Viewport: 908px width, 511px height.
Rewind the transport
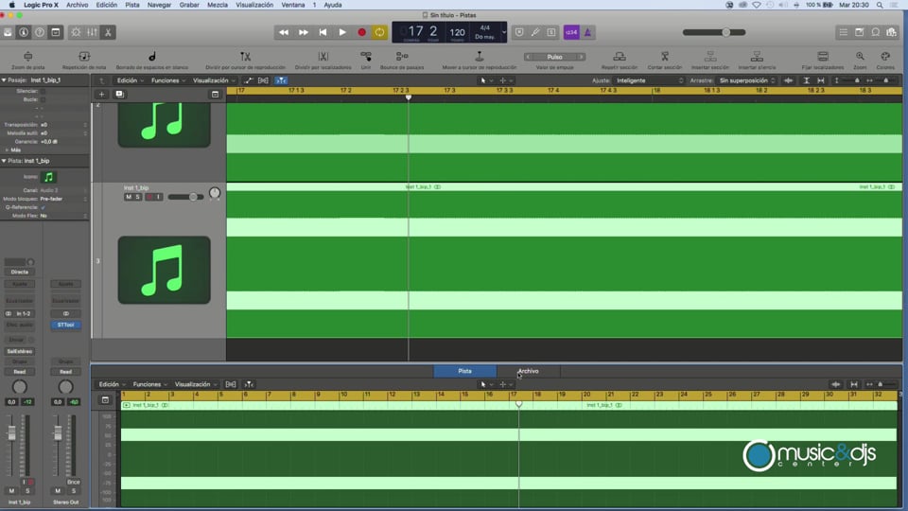pyautogui.click(x=284, y=32)
